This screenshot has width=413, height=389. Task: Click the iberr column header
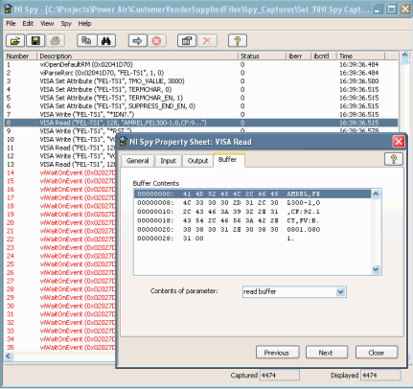click(298, 56)
